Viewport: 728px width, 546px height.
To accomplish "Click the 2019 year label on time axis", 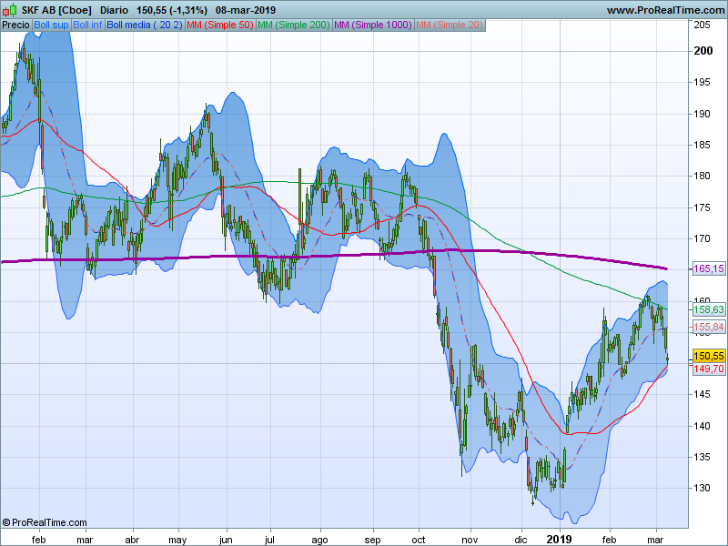I will pyautogui.click(x=559, y=540).
